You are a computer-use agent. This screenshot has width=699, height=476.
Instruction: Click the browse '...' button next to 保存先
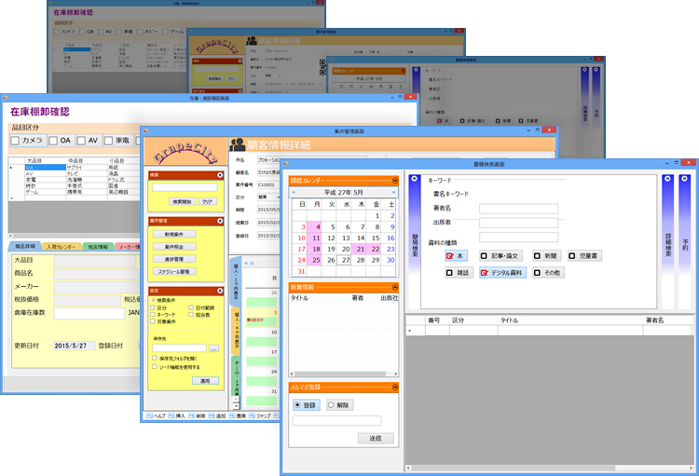coord(214,348)
